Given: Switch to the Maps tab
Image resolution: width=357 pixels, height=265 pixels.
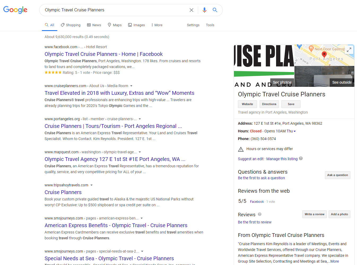Looking at the screenshot, I should 115,25.
